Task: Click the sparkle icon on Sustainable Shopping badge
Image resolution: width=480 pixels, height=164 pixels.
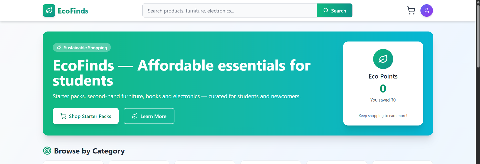Action: [59, 47]
